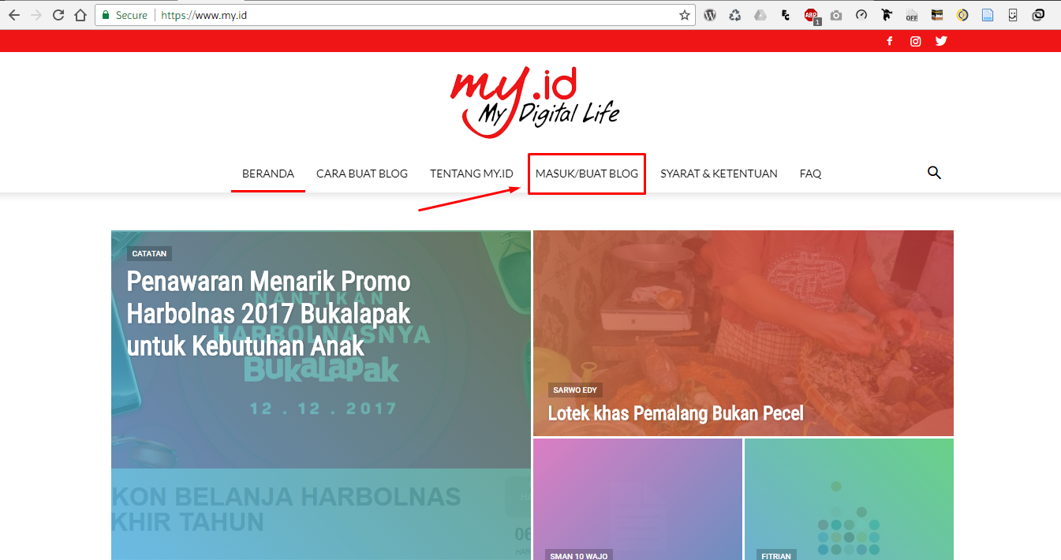Go to TENTANG MY.ID page
The height and width of the screenshot is (560, 1061).
pyautogui.click(x=472, y=174)
